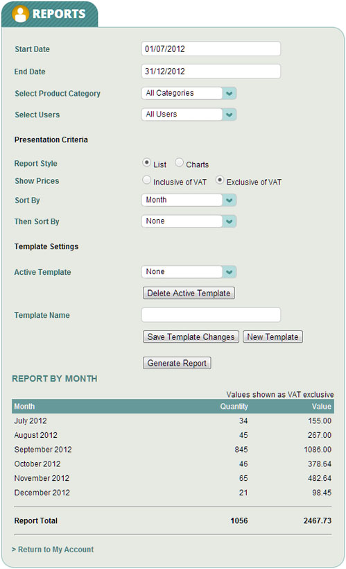
Task: Click the Reports tab header
Action: pyautogui.click(x=50, y=14)
